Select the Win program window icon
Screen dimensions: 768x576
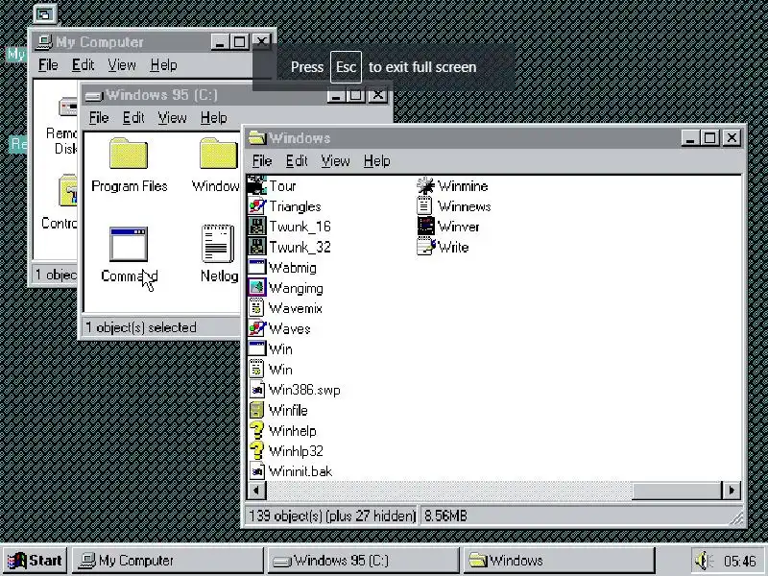(256, 348)
